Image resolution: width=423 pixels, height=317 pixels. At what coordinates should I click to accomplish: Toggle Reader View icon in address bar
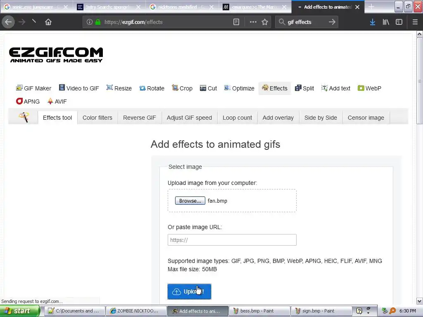tap(236, 22)
